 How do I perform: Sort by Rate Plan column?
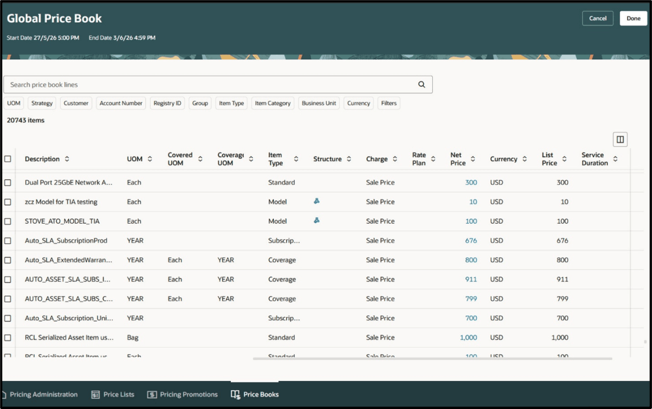click(x=433, y=159)
